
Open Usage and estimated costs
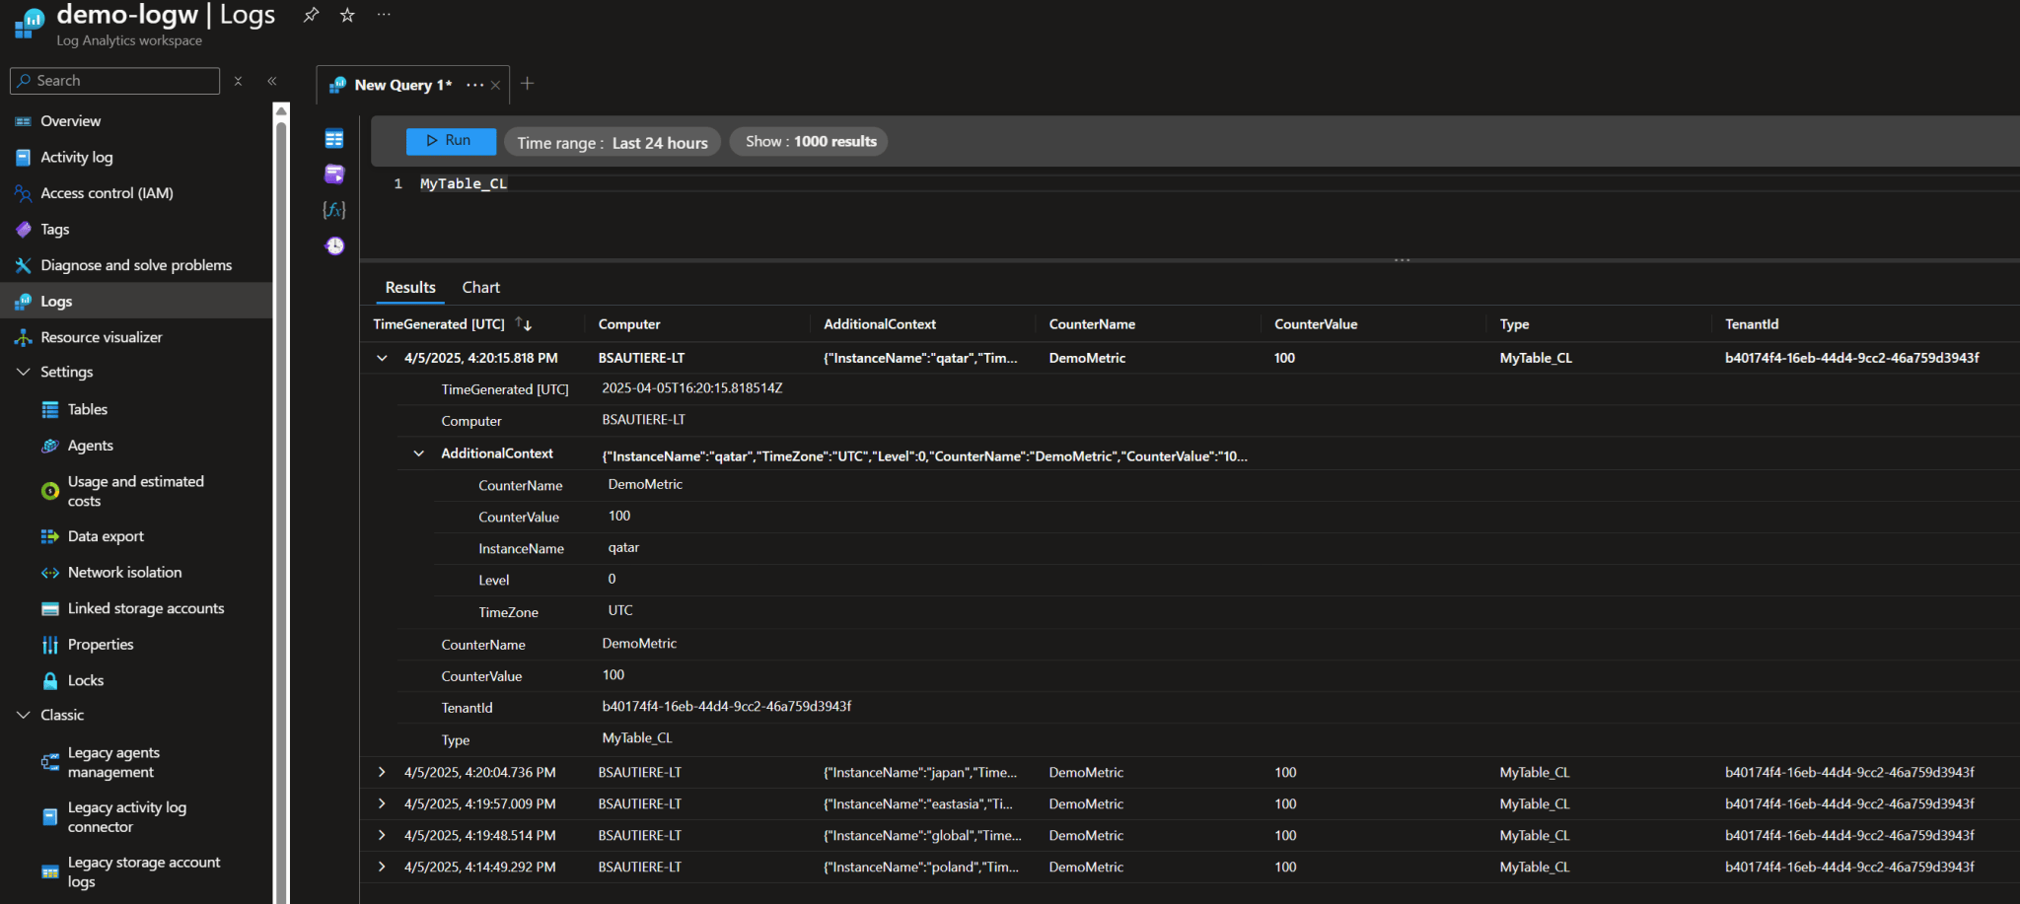136,491
